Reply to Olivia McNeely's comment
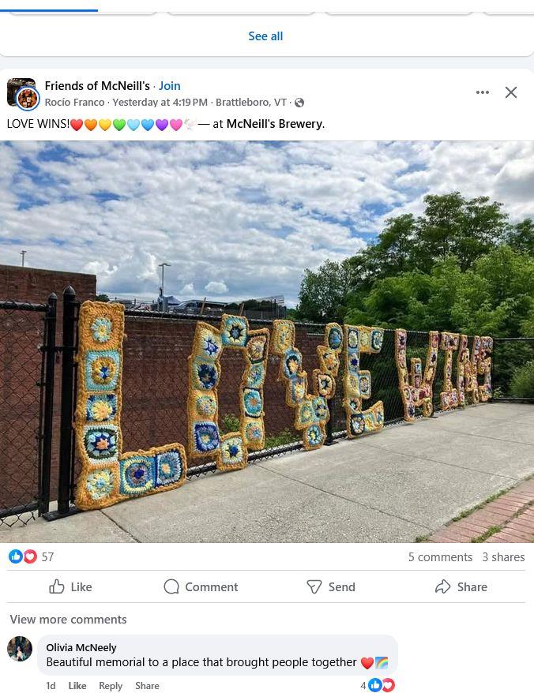534x693 pixels. click(110, 685)
